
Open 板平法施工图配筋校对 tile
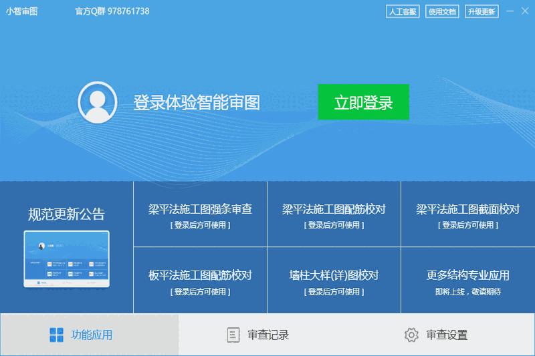point(200,280)
